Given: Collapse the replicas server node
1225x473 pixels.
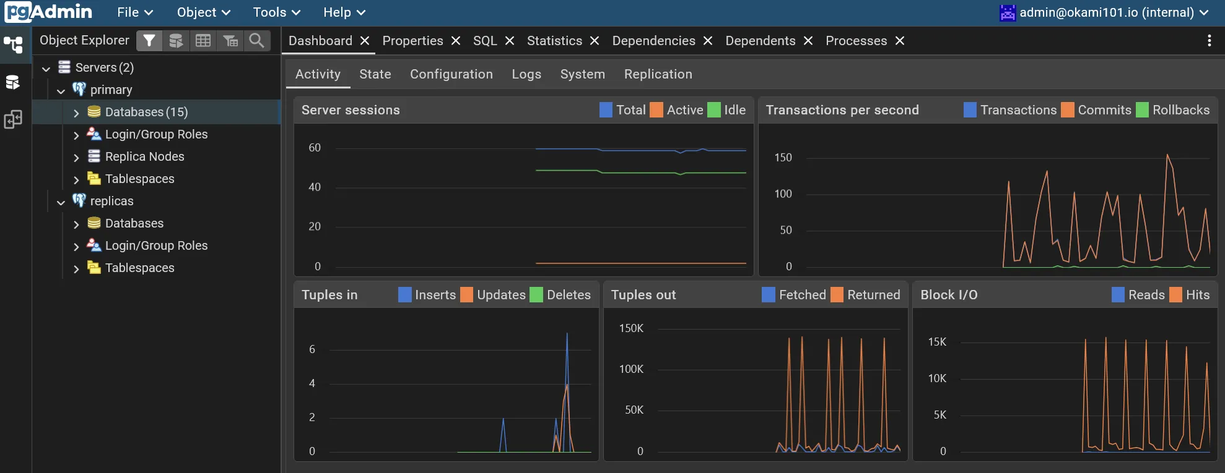Looking at the screenshot, I should coord(61,202).
